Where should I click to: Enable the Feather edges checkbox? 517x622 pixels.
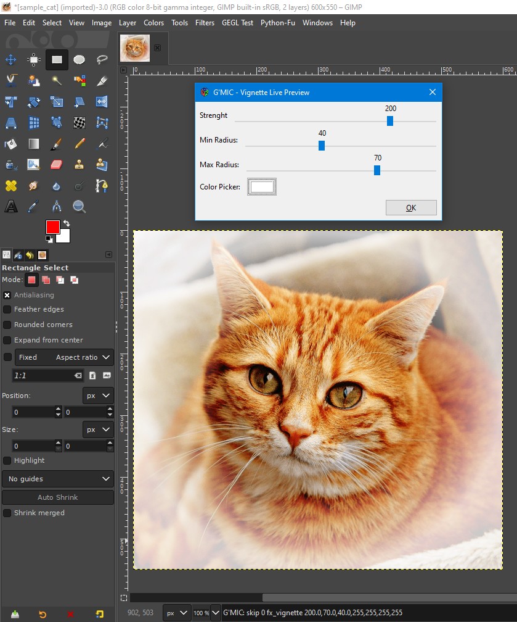coord(7,309)
